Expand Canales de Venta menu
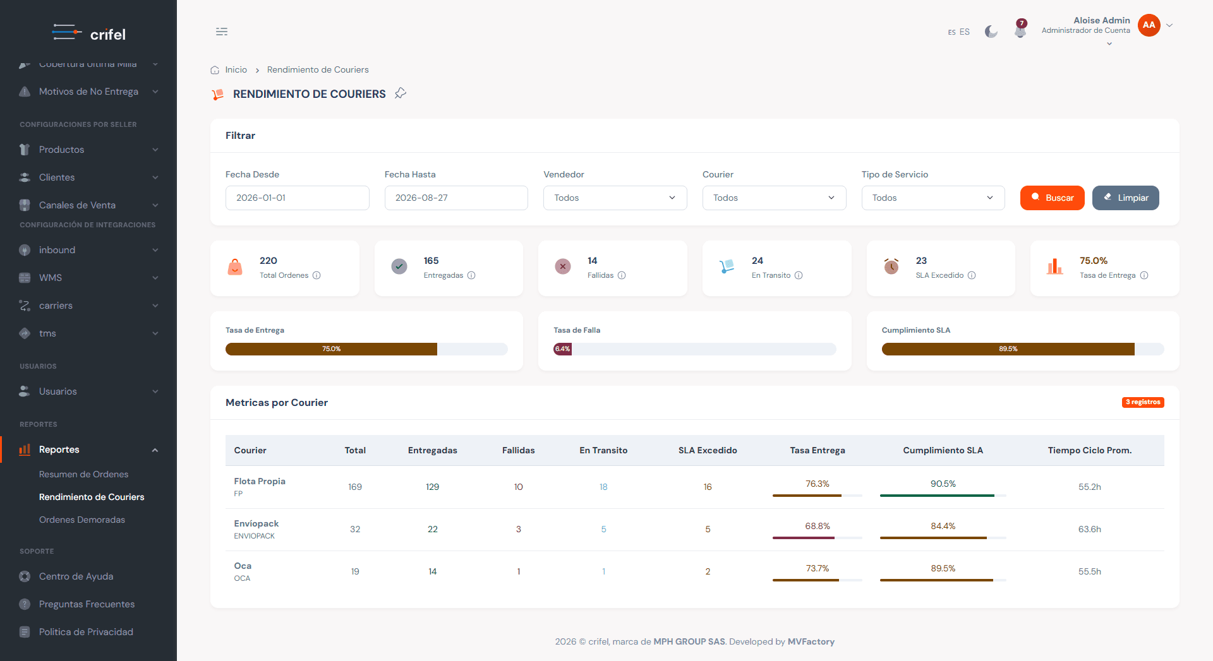This screenshot has width=1213, height=661. coord(88,205)
